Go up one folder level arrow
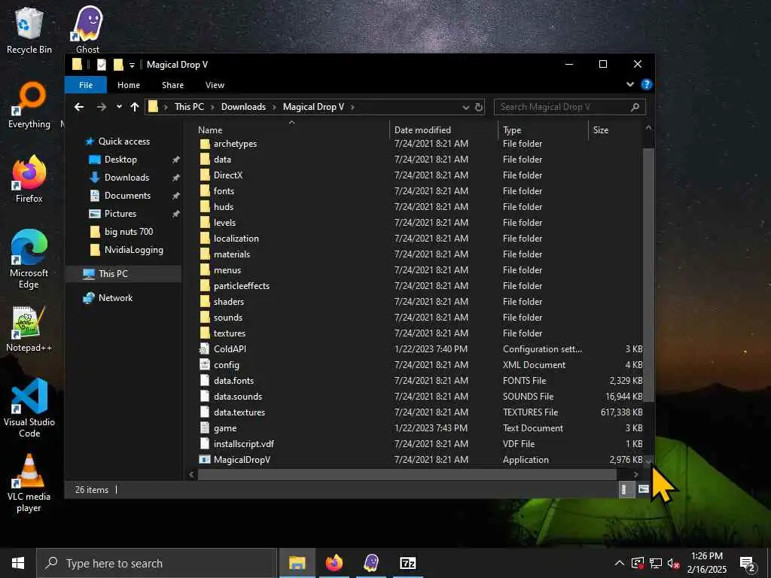 [x=135, y=107]
